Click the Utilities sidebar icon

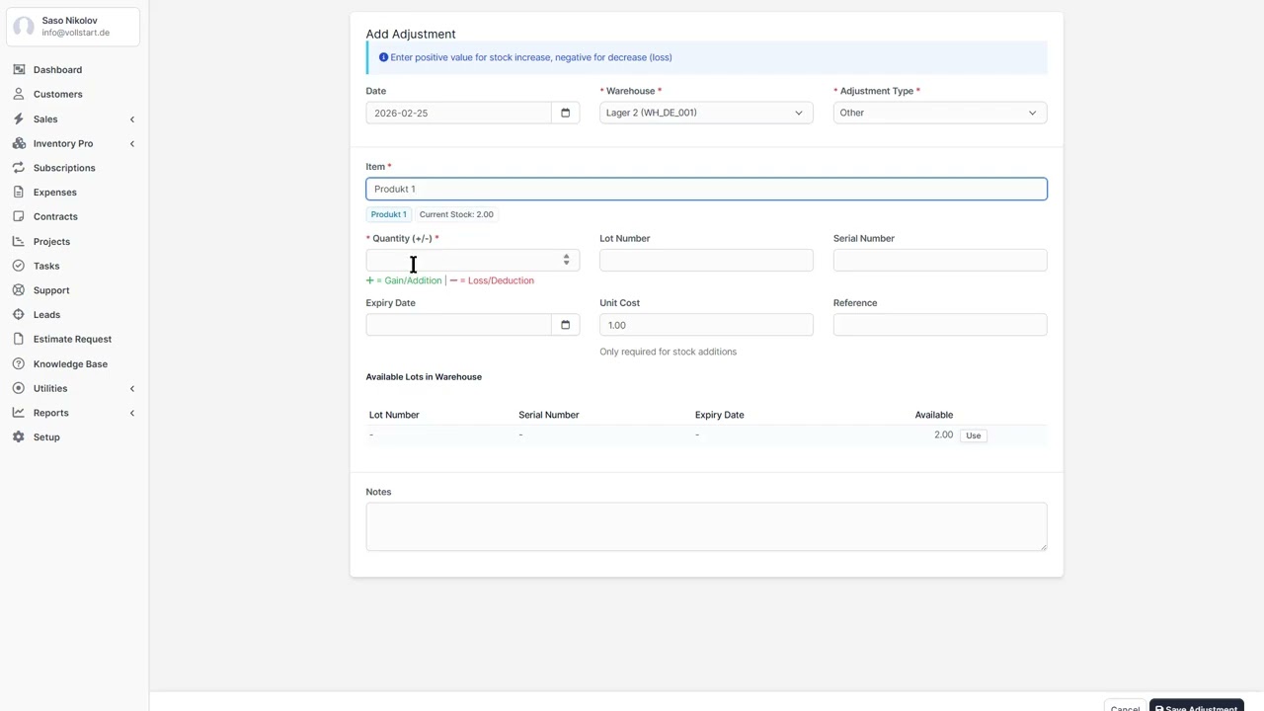[19, 388]
